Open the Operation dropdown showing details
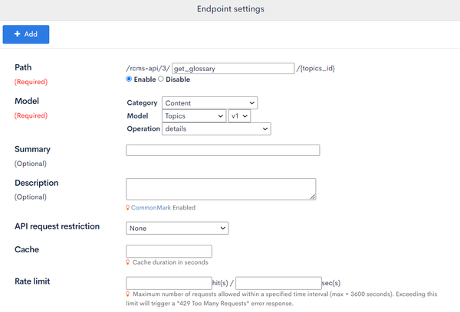460x312 pixels. [x=216, y=128]
